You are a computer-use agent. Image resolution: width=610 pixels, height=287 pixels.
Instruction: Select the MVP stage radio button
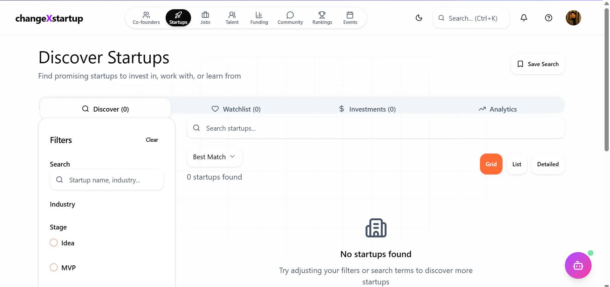tap(54, 267)
